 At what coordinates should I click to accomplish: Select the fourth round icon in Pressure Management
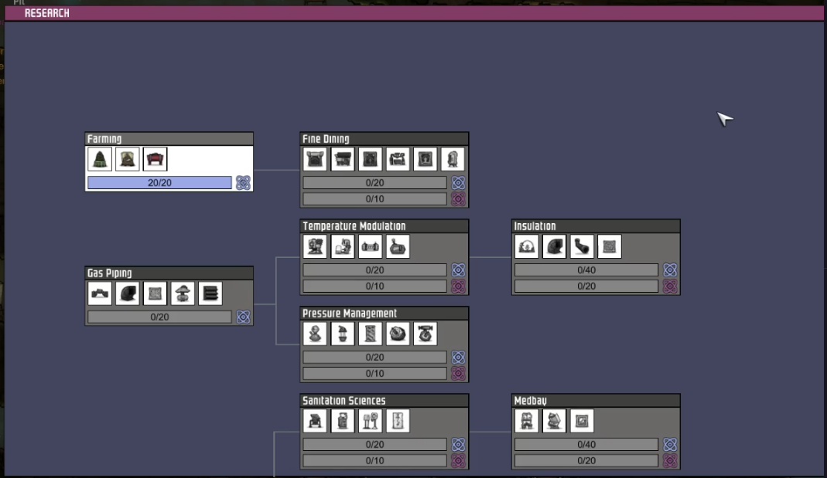tap(397, 334)
